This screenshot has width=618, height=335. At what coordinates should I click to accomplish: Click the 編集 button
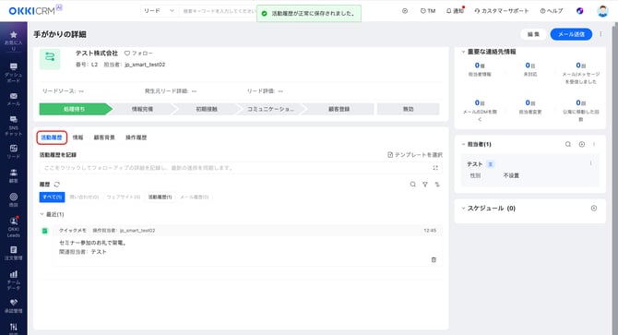[533, 34]
